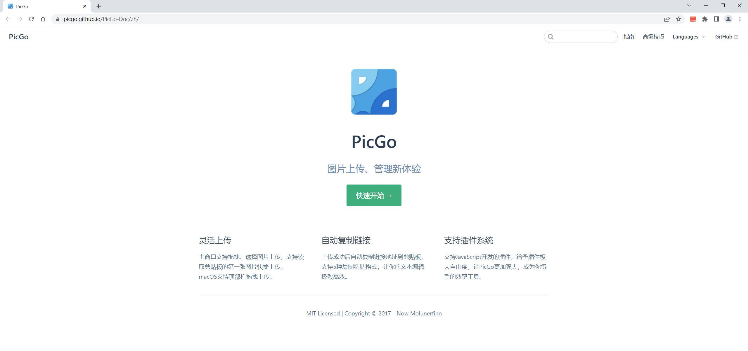748x351 pixels.
Task: Click the large PicGo heading
Action: (374, 142)
